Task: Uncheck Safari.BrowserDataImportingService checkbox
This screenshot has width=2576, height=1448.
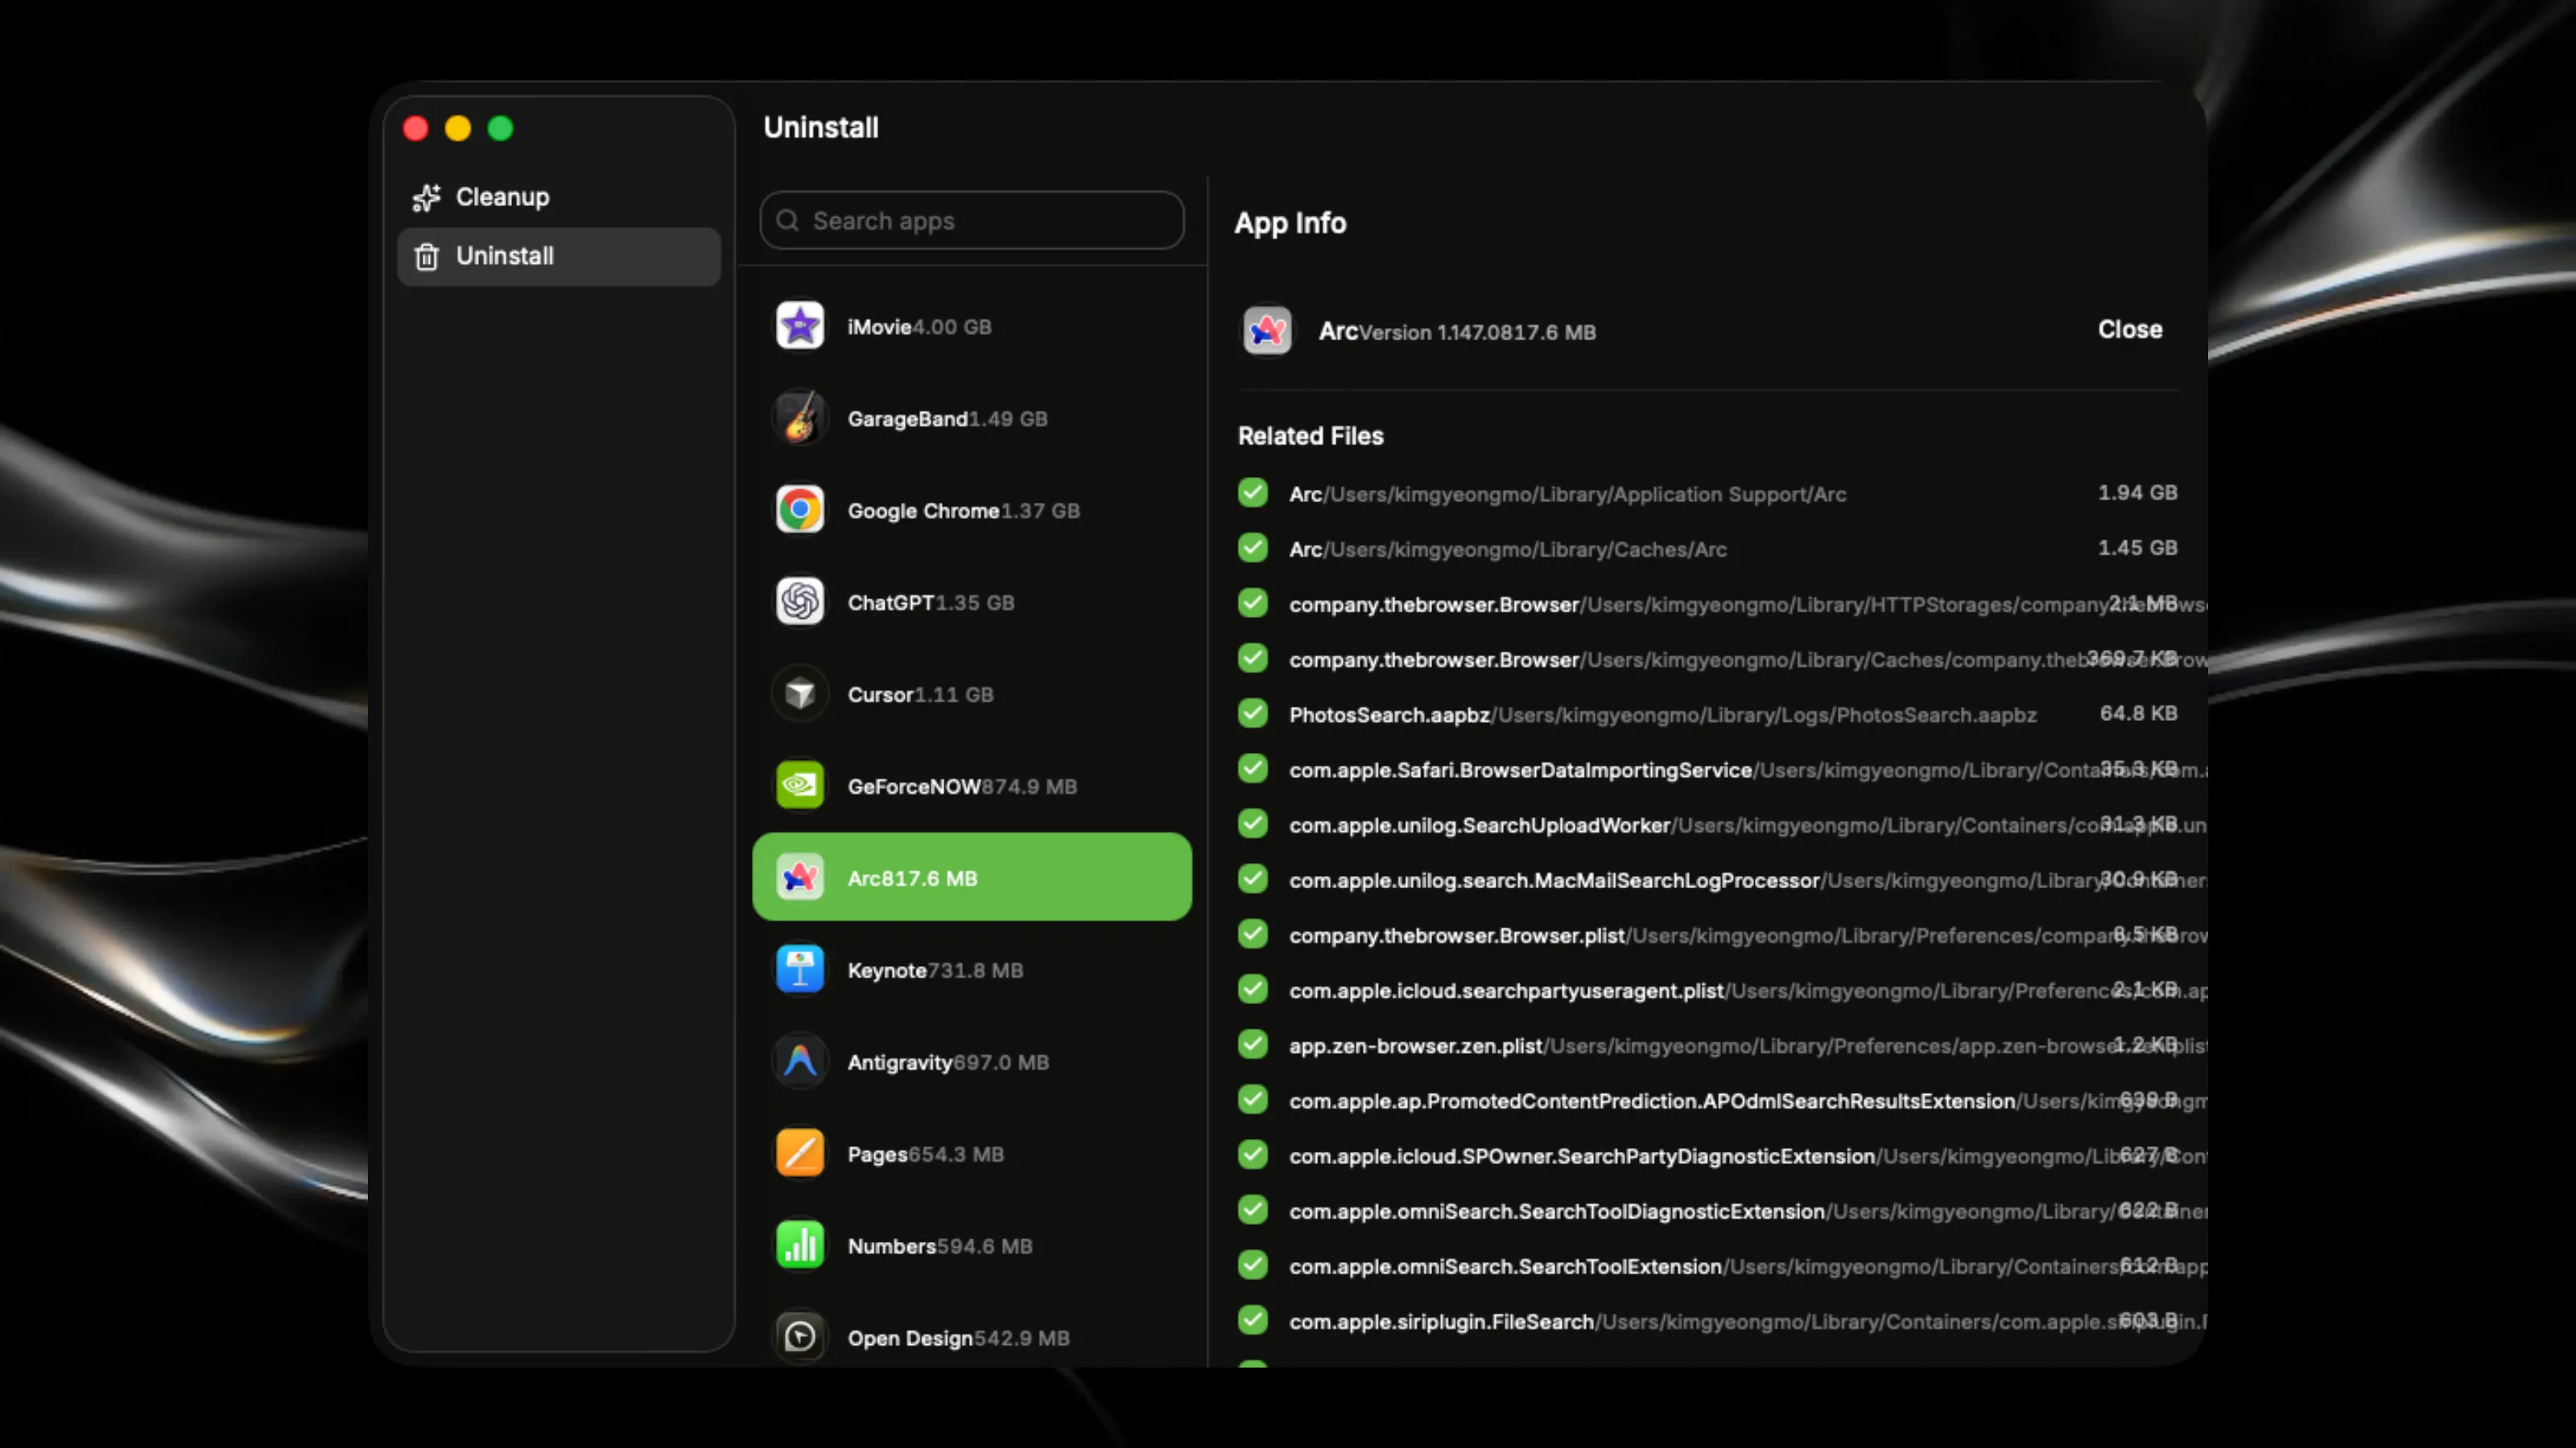Action: [1253, 768]
